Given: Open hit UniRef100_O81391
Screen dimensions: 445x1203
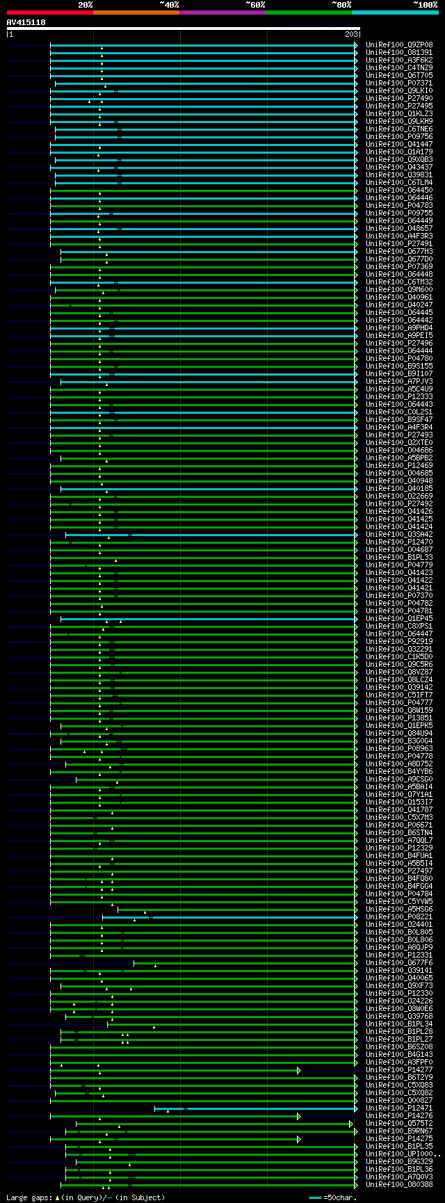Looking at the screenshot, I should point(399,52).
